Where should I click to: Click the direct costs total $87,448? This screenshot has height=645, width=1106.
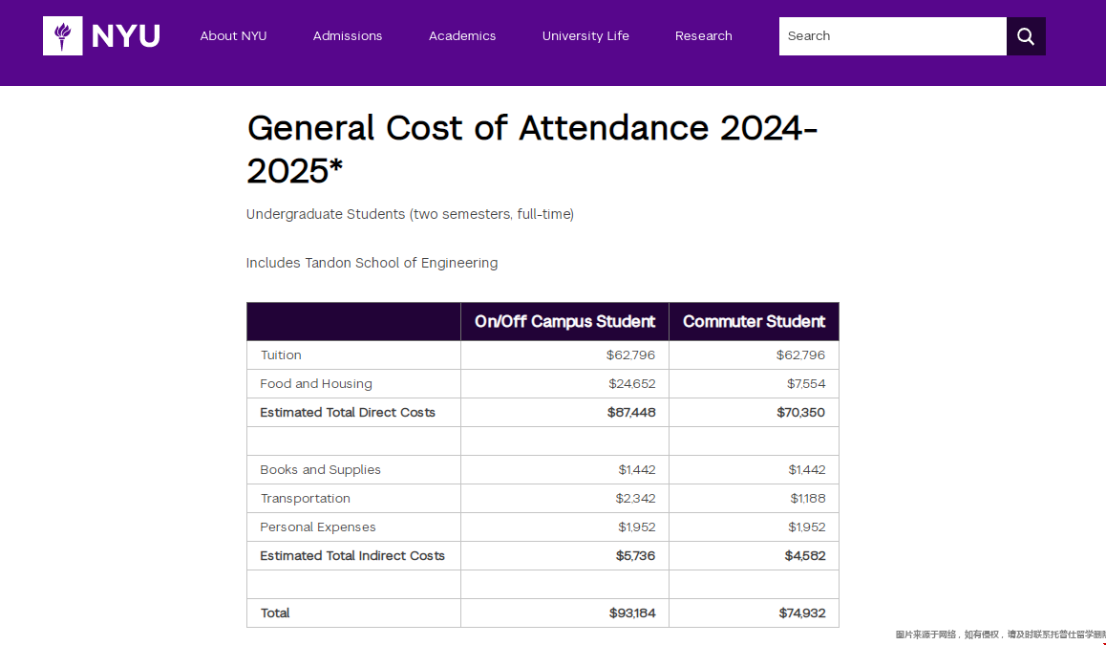click(631, 412)
